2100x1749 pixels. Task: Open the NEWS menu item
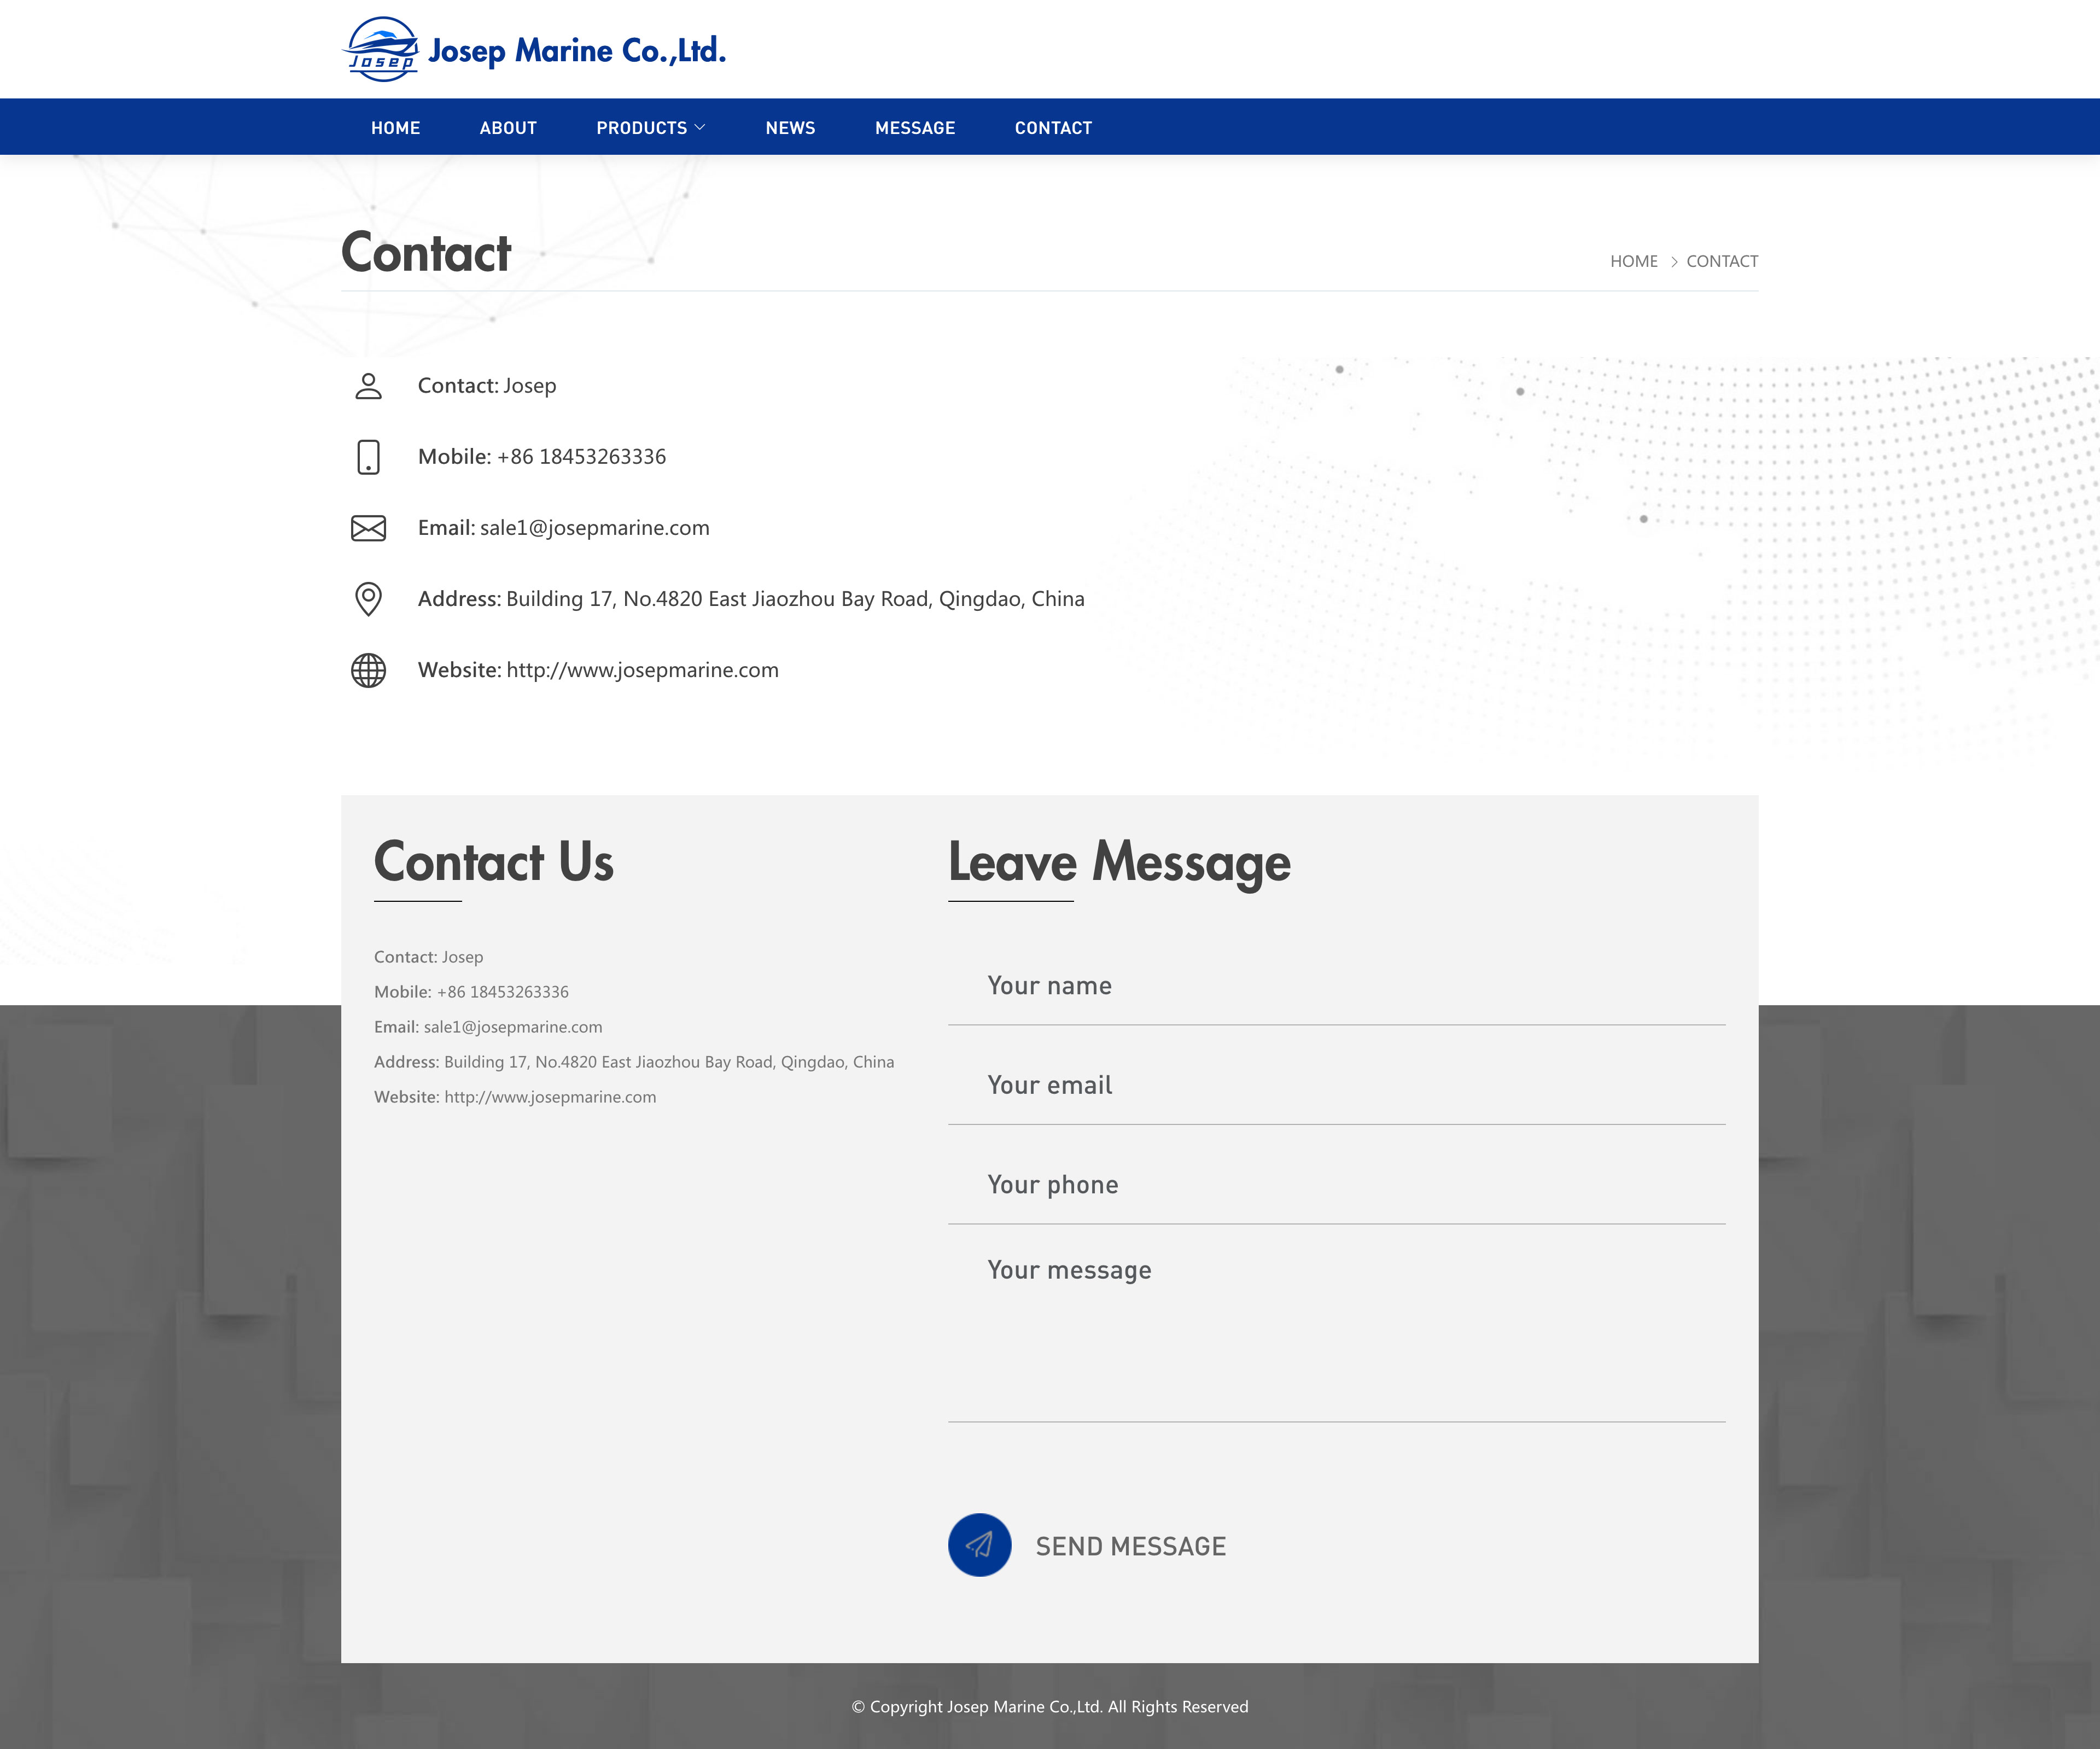coord(790,128)
